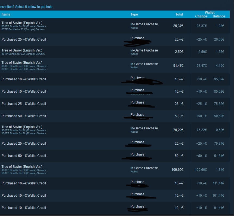
Task: Select the 10,–€ Wallet Credit row with balance 85,62€
Action: click(x=115, y=92)
